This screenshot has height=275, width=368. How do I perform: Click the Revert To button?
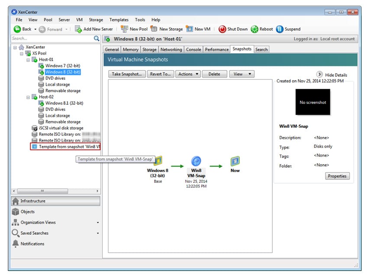point(160,74)
